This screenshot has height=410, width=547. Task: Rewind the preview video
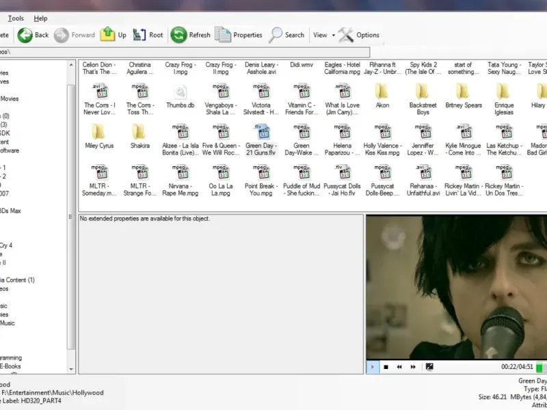click(399, 367)
